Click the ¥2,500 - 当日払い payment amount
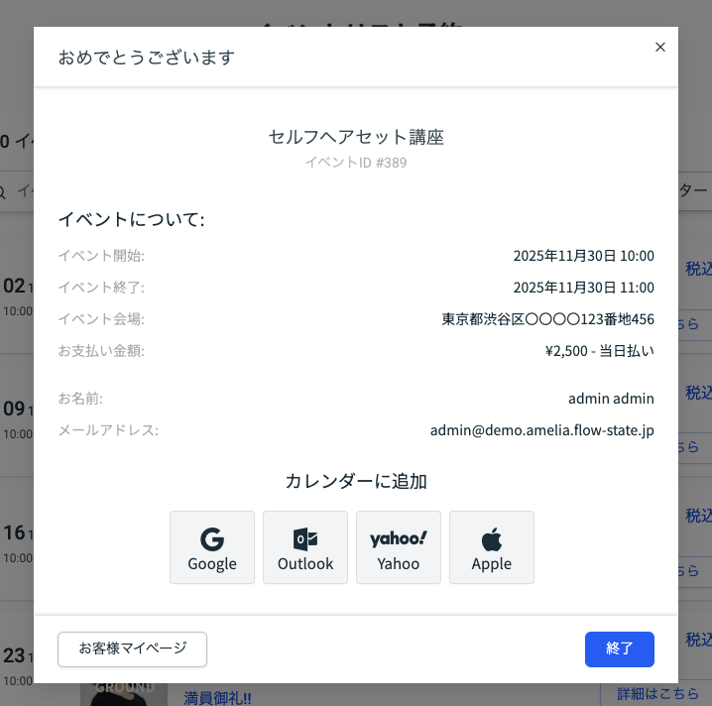The height and width of the screenshot is (706, 712). tap(599, 351)
